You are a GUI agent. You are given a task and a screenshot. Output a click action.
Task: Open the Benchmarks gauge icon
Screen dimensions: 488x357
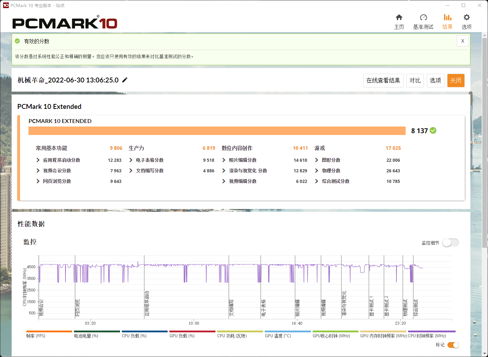click(423, 18)
